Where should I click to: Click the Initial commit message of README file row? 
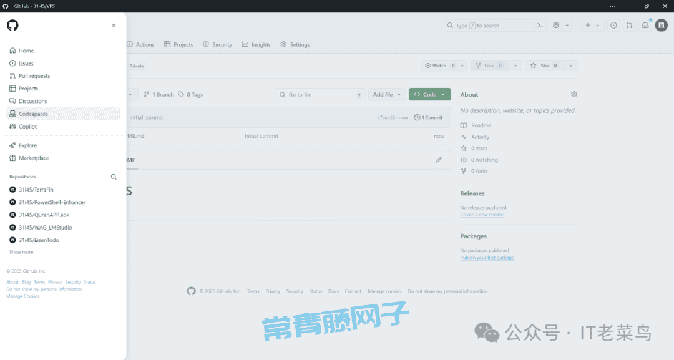tap(261, 136)
